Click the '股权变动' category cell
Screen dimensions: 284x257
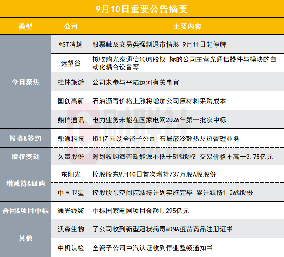coord(26,157)
